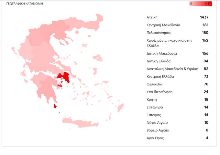Viewport: 220px width, 155px height.
Task: Click the value 162 in the list
Action: coord(205,40)
